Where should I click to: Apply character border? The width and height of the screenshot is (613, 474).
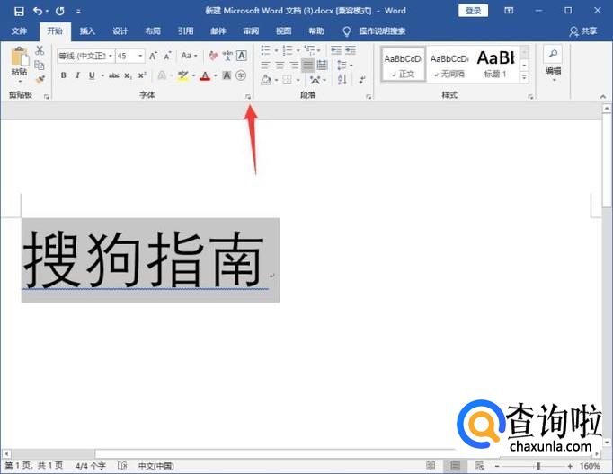click(x=242, y=56)
